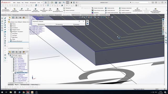Screen dimensions: 168x94
Task: Open Windows Start menu
Action: click(2, 92)
